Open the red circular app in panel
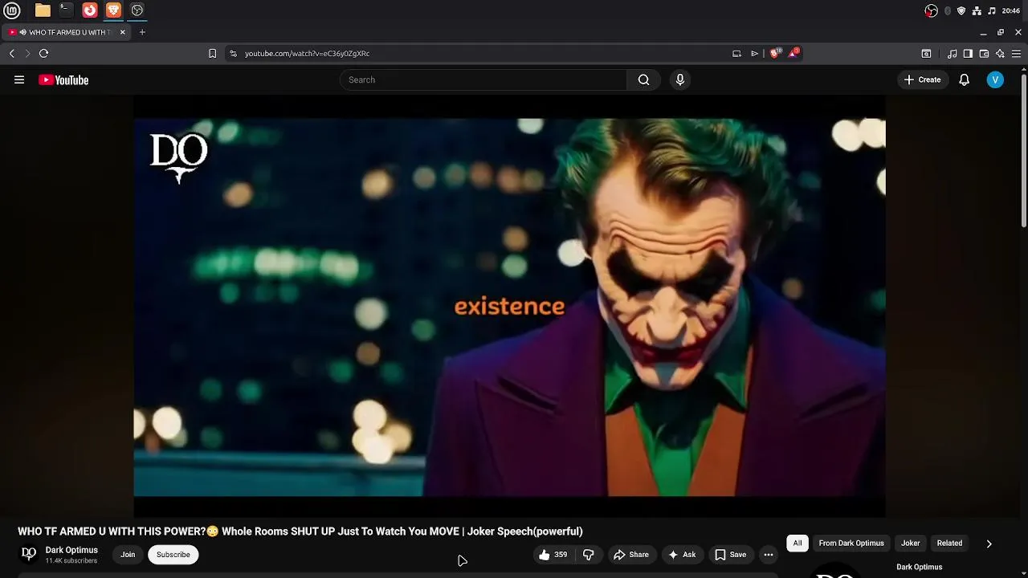 click(x=90, y=10)
